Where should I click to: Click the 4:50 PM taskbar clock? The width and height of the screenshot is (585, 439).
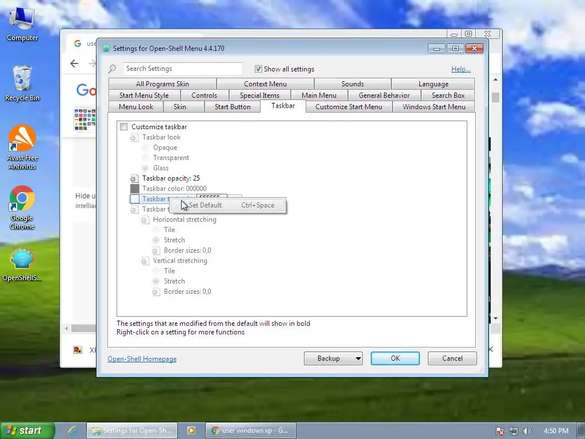pyautogui.click(x=556, y=431)
